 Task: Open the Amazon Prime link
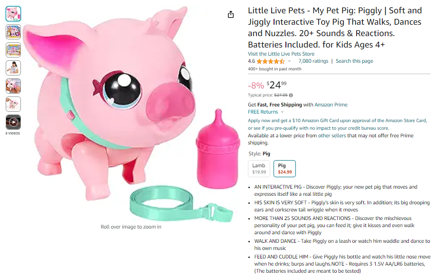click(x=331, y=105)
